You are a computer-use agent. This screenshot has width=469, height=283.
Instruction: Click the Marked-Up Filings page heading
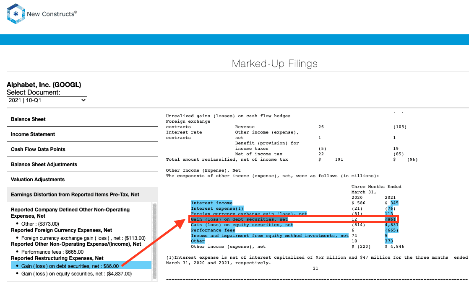click(275, 64)
